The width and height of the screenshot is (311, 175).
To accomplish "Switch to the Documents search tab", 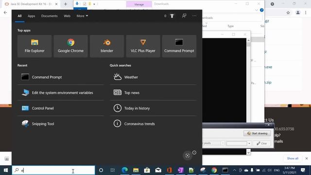I will [x=50, y=16].
